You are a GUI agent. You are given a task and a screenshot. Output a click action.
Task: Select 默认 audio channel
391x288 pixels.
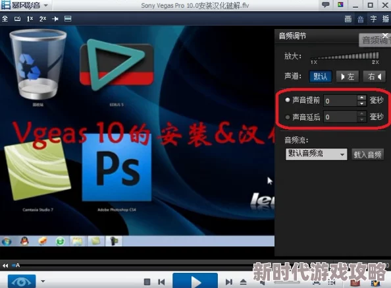point(321,76)
